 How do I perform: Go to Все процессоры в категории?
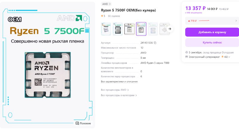pos(119,95)
